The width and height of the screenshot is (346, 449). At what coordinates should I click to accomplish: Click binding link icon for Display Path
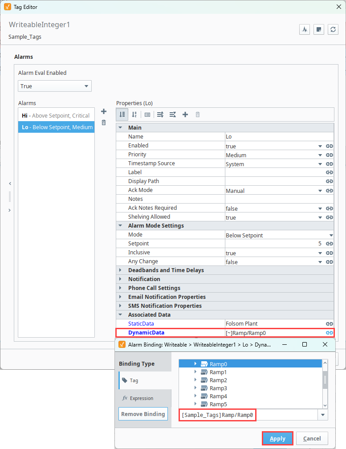point(330,181)
